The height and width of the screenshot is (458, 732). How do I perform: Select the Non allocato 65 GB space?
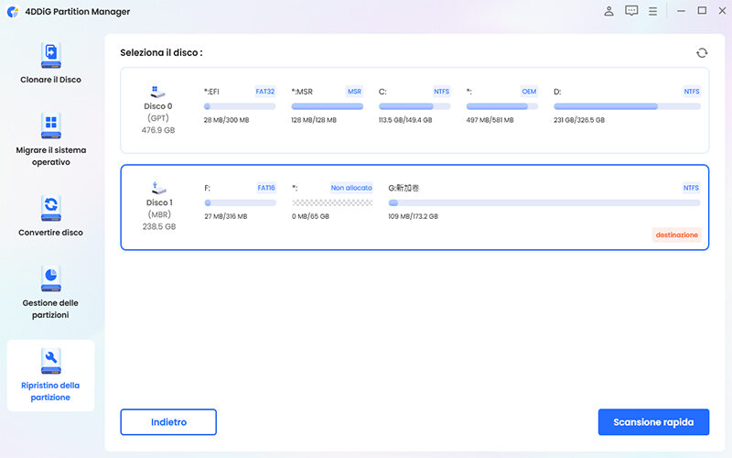tap(331, 202)
